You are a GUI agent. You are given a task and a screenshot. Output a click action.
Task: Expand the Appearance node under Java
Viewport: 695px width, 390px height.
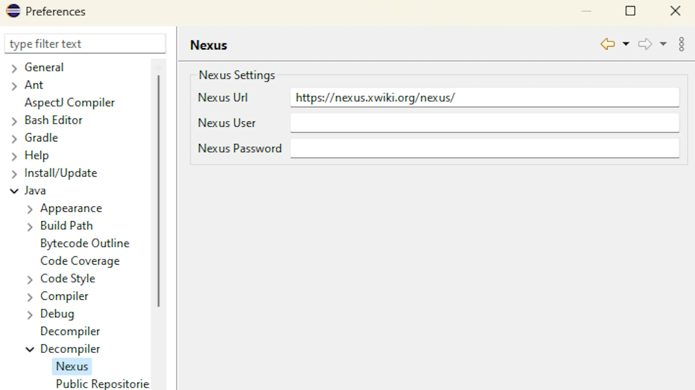(30, 210)
